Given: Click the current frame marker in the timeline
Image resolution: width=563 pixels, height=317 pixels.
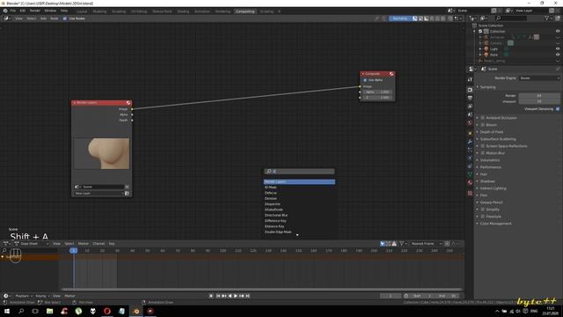Looking at the screenshot, I should point(74,250).
